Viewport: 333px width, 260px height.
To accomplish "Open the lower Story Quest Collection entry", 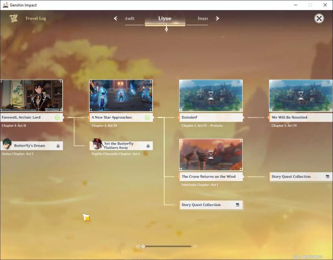I will [211, 205].
